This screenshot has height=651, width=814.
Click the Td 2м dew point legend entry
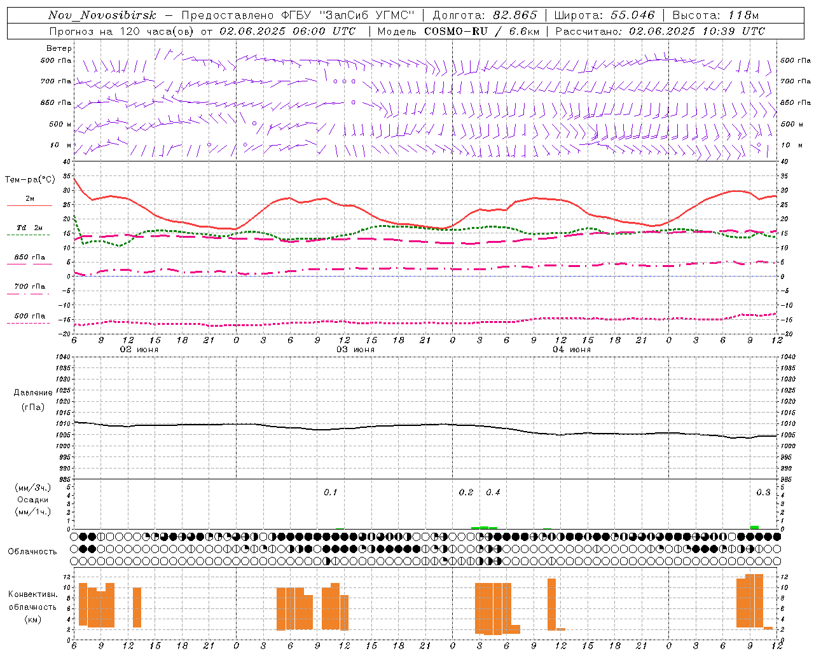(29, 230)
